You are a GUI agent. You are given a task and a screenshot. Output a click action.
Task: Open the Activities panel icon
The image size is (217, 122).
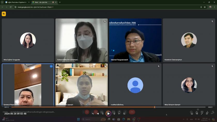(207, 113)
